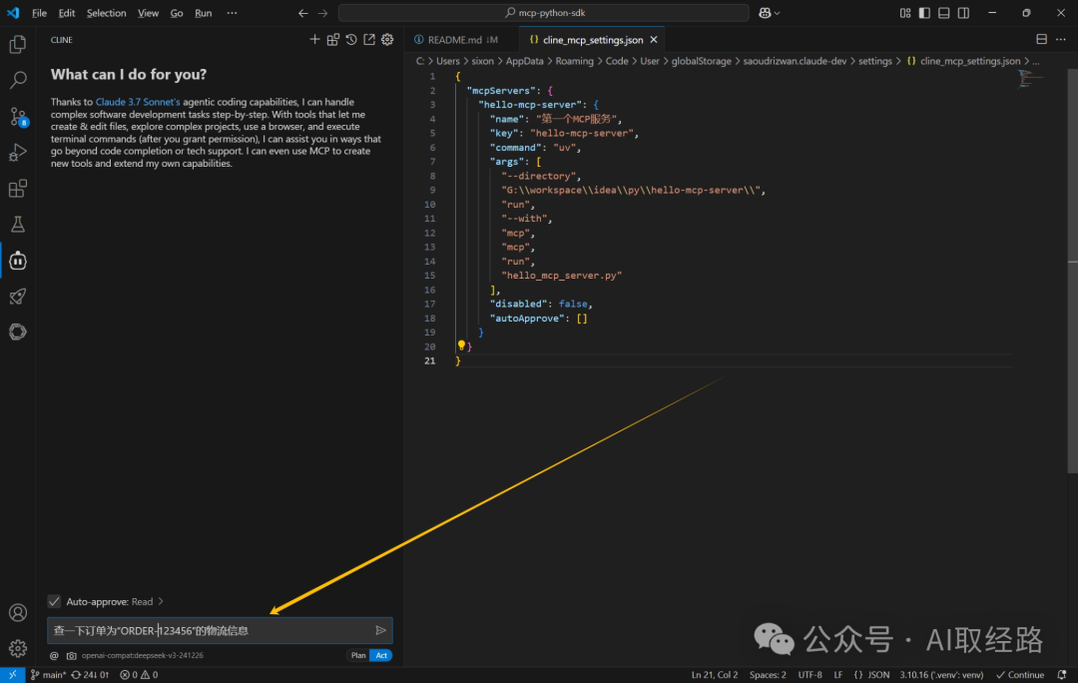1078x683 pixels.
Task: Open the Run menu
Action: [x=203, y=13]
